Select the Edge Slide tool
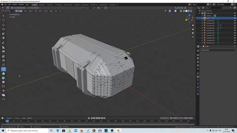Viewport: 237px width, 133px height. (x=3, y=86)
